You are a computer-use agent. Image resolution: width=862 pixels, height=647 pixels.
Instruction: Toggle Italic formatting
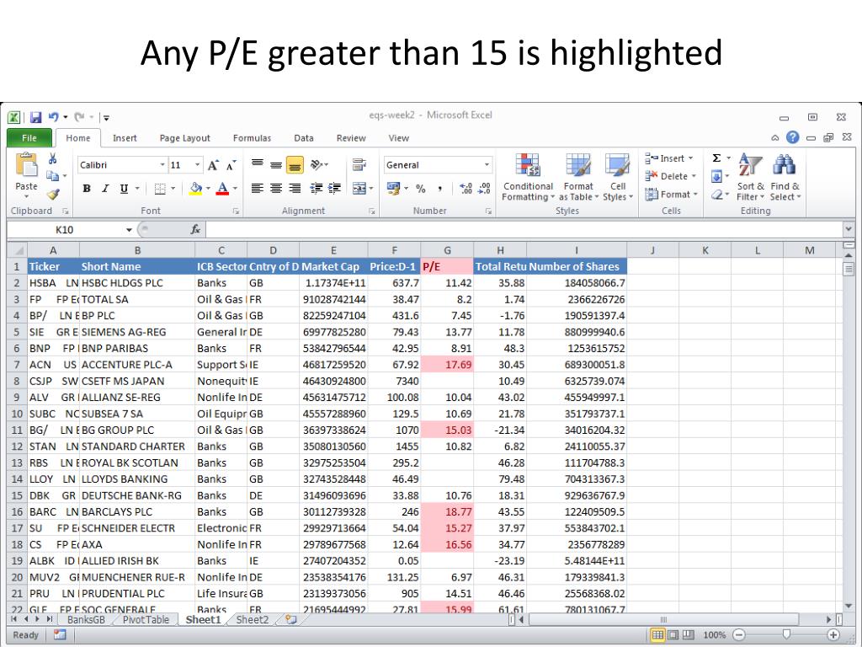[105, 189]
